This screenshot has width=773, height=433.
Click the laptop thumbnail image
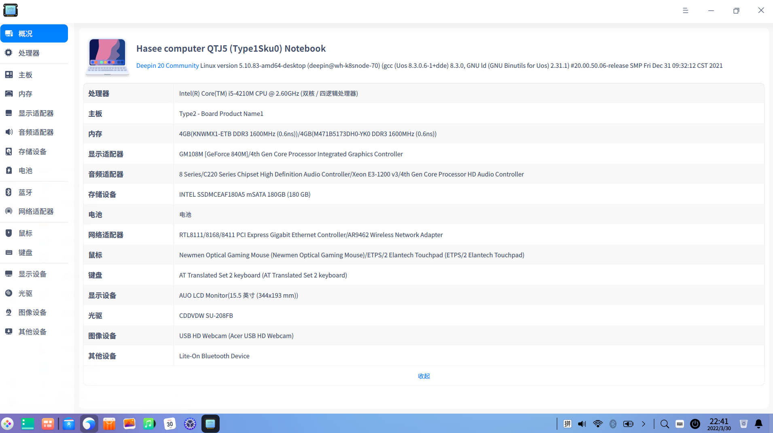[107, 57]
